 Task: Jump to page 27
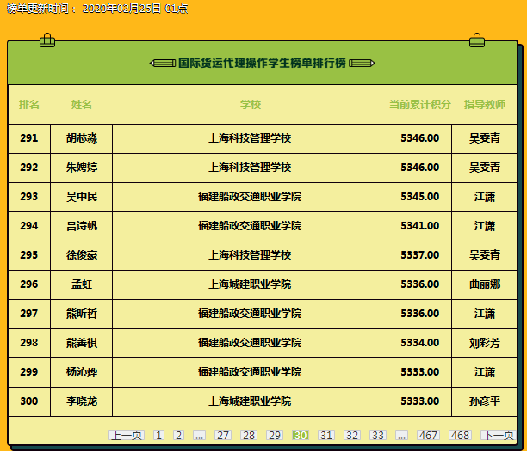tap(223, 436)
